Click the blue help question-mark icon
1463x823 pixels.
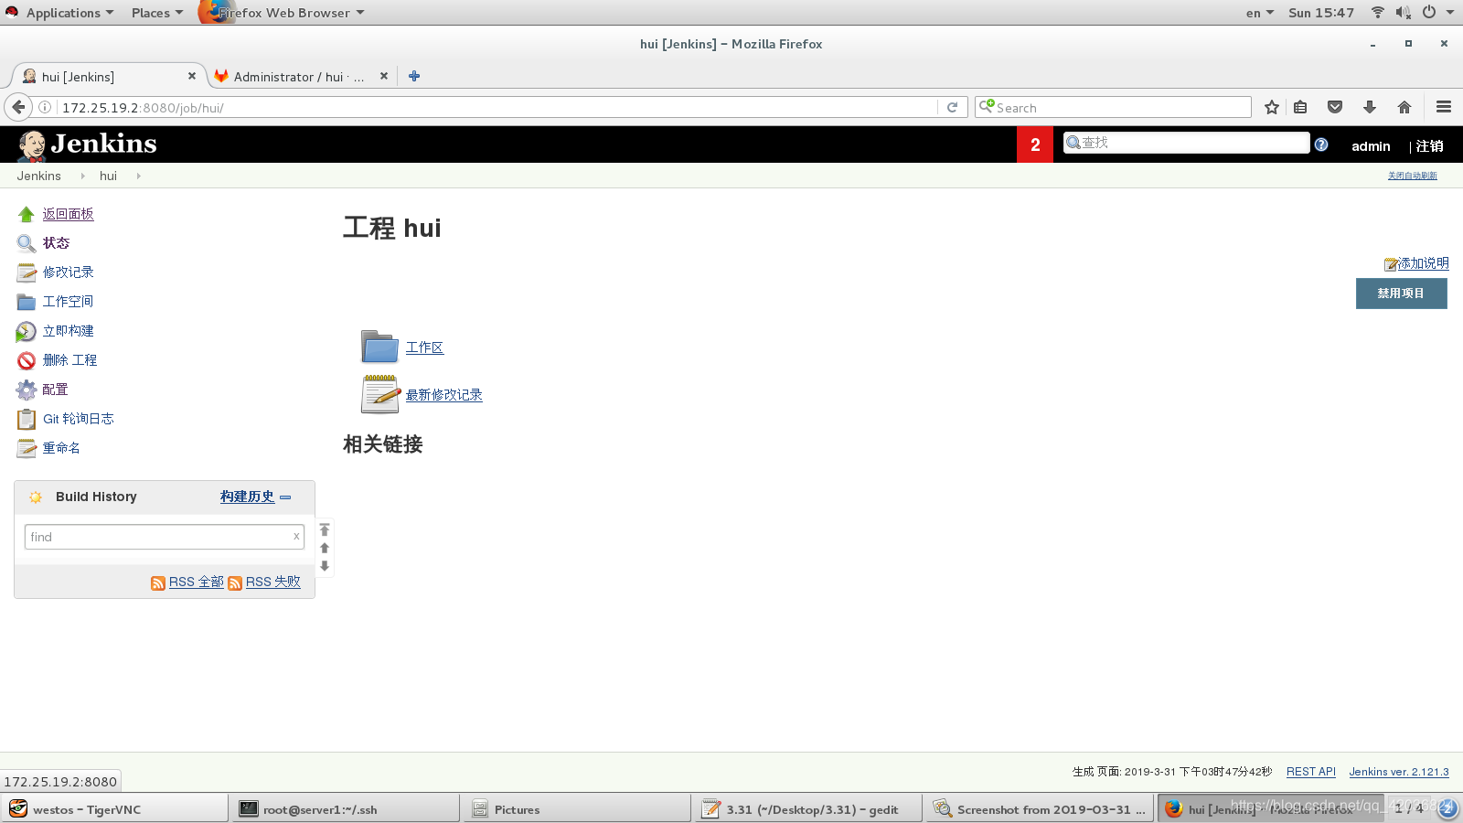1321,144
